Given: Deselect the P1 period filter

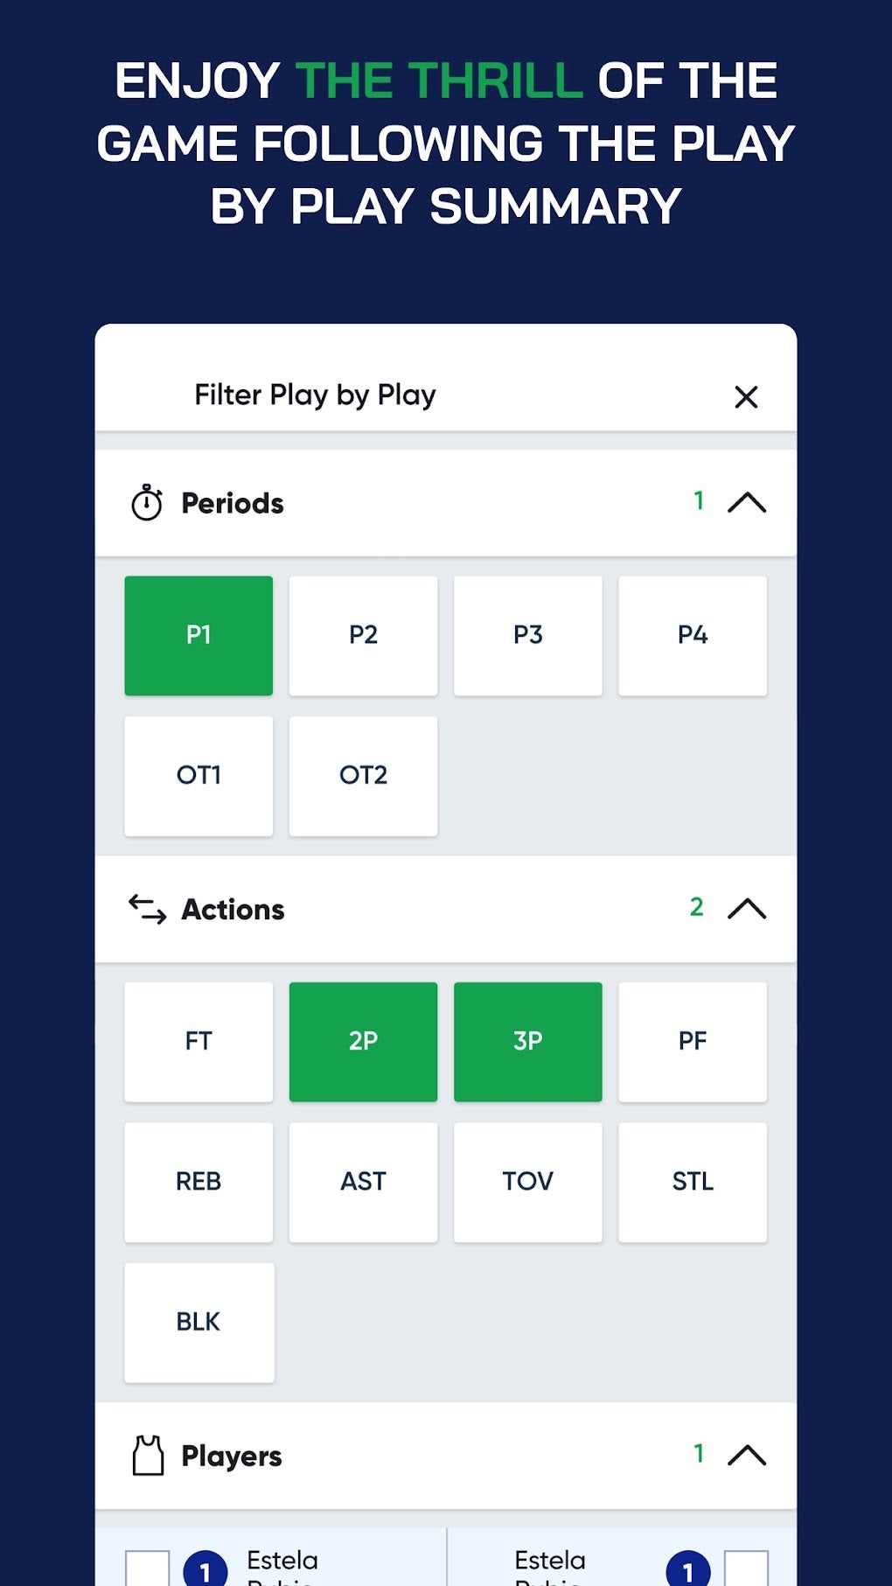Looking at the screenshot, I should [x=199, y=635].
